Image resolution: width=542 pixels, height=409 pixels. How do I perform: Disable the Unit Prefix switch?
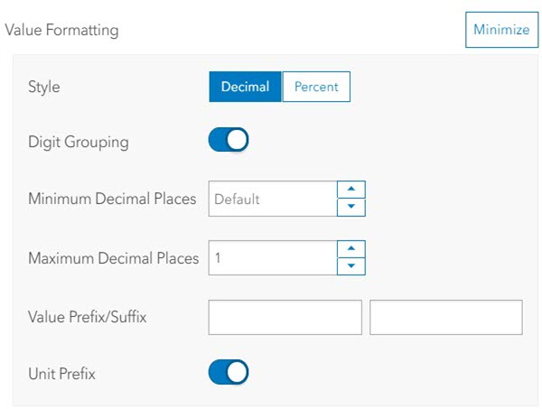pos(229,372)
